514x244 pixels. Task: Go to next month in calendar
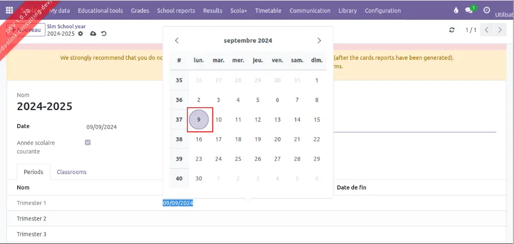319,41
